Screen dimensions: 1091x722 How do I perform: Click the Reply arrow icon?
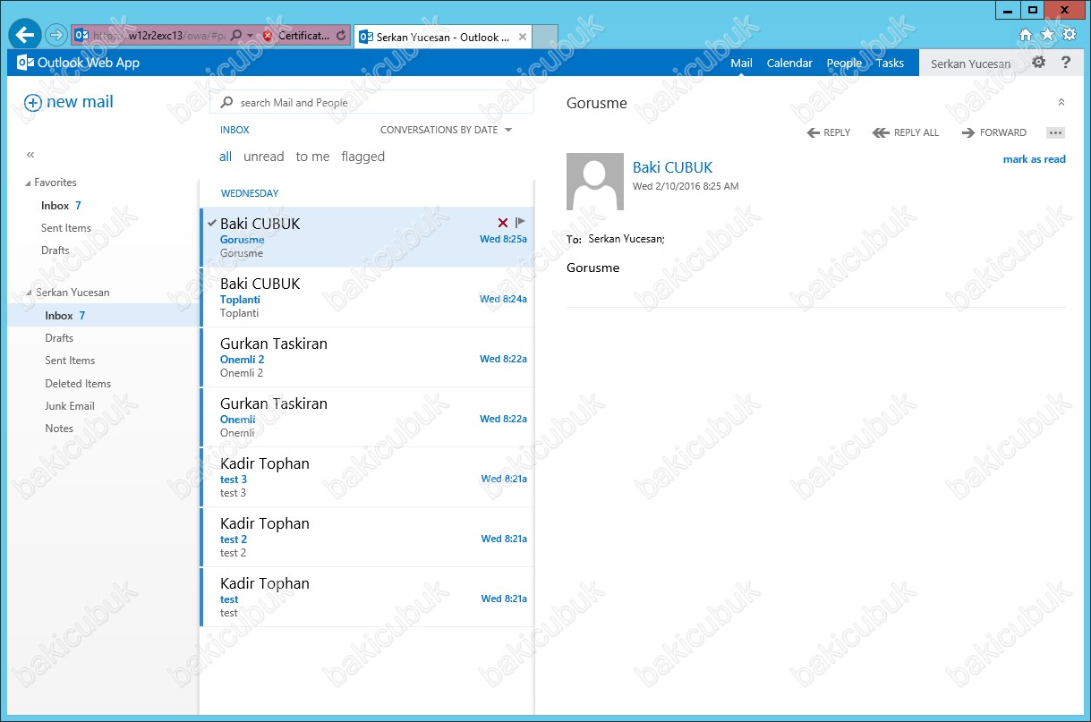[x=814, y=132]
